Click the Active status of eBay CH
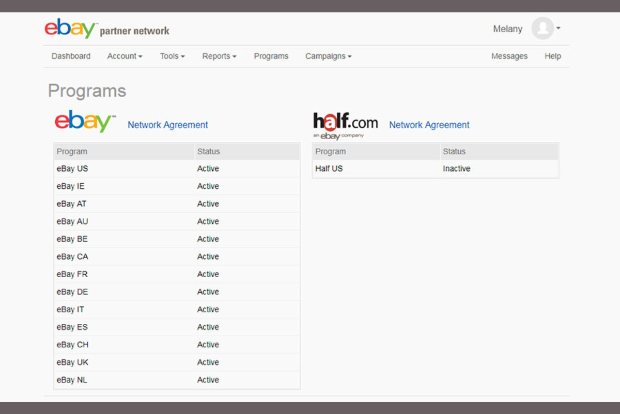This screenshot has height=414, width=620. click(208, 345)
